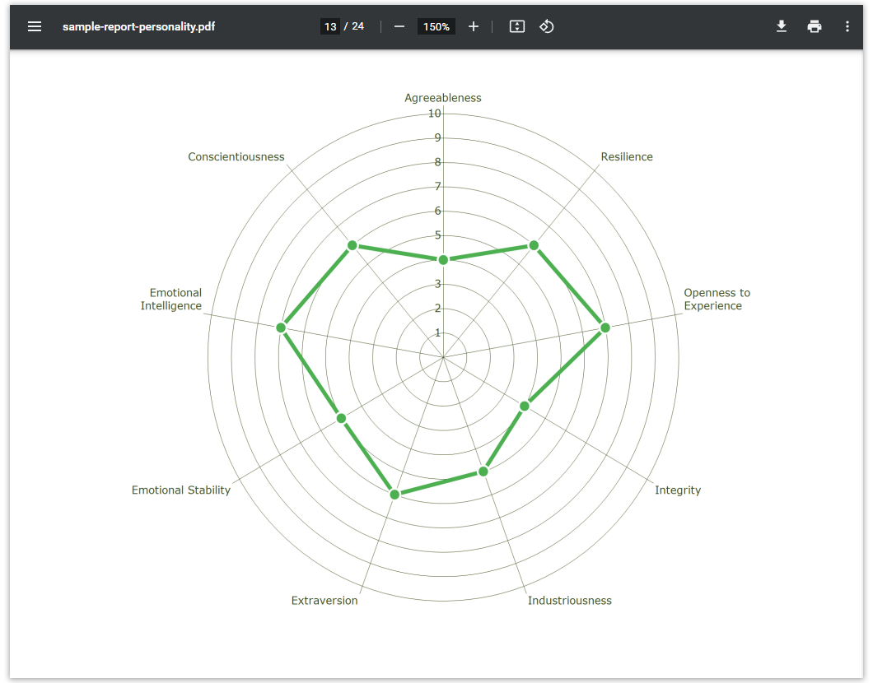Select the page number input field
This screenshot has width=873, height=683.
coord(330,26)
